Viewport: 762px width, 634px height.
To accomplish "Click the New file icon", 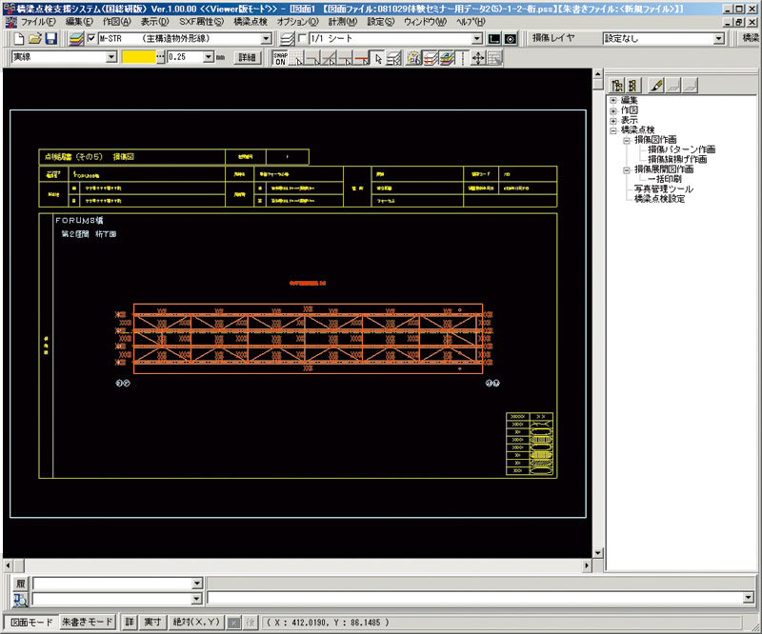I will (x=19, y=39).
